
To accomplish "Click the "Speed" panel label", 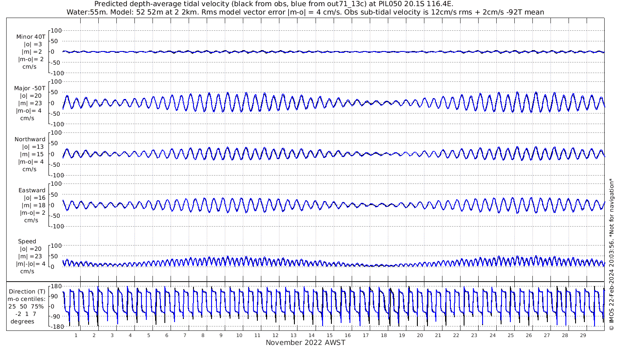I will [27, 241].
